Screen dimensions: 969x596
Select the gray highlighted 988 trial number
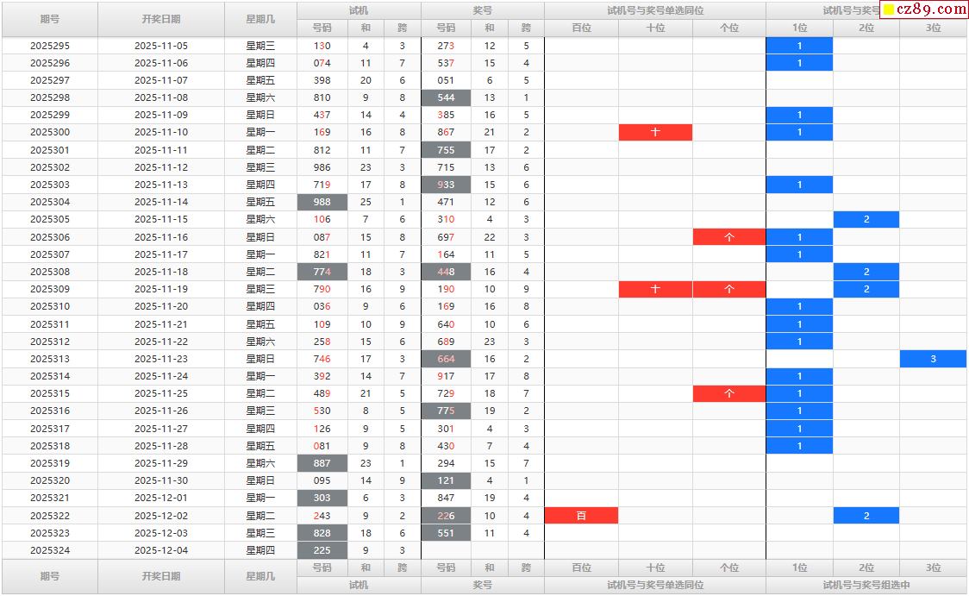coord(322,202)
